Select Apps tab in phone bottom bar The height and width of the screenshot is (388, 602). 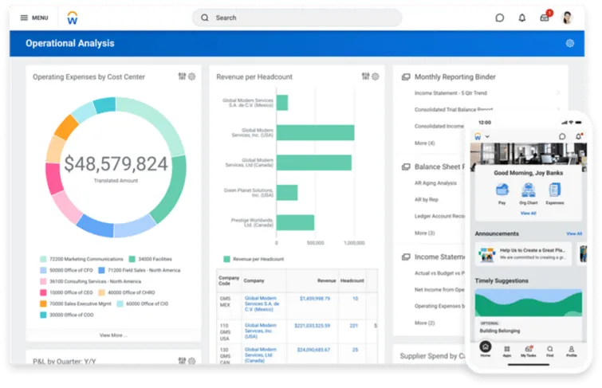[x=507, y=351]
